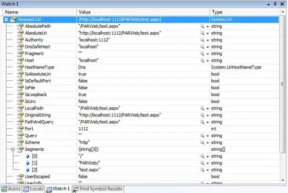
Task: Click the field icon beside [0] element
Action: pyautogui.click(x=28, y=156)
